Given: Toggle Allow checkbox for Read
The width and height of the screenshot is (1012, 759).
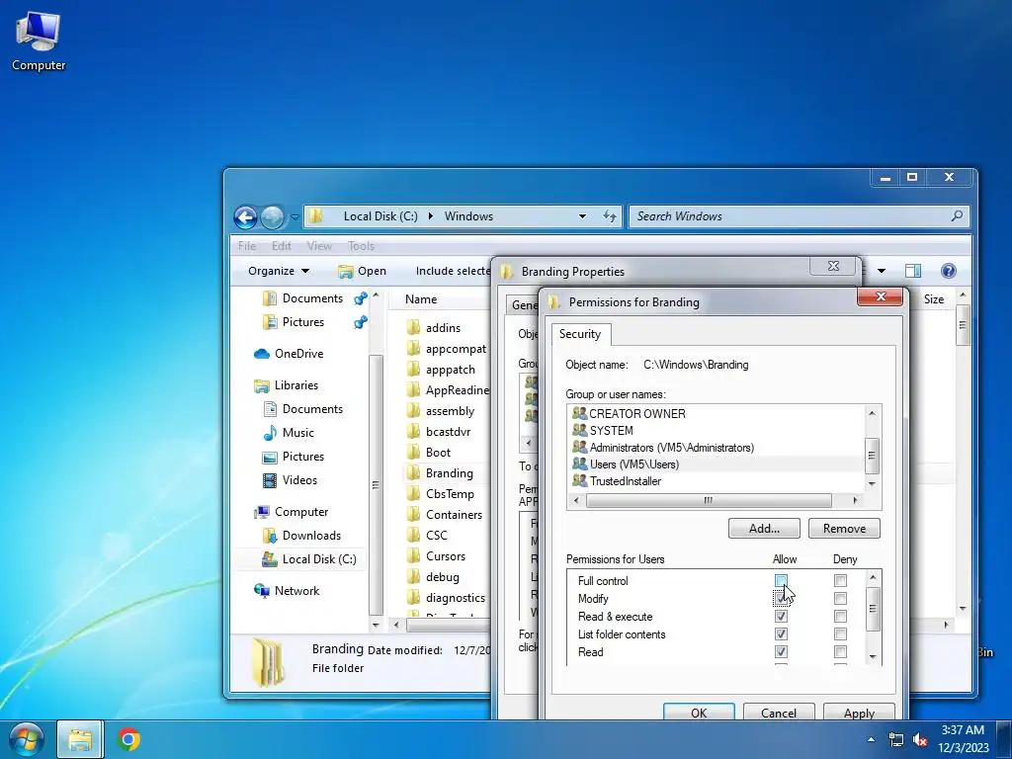Looking at the screenshot, I should (781, 652).
